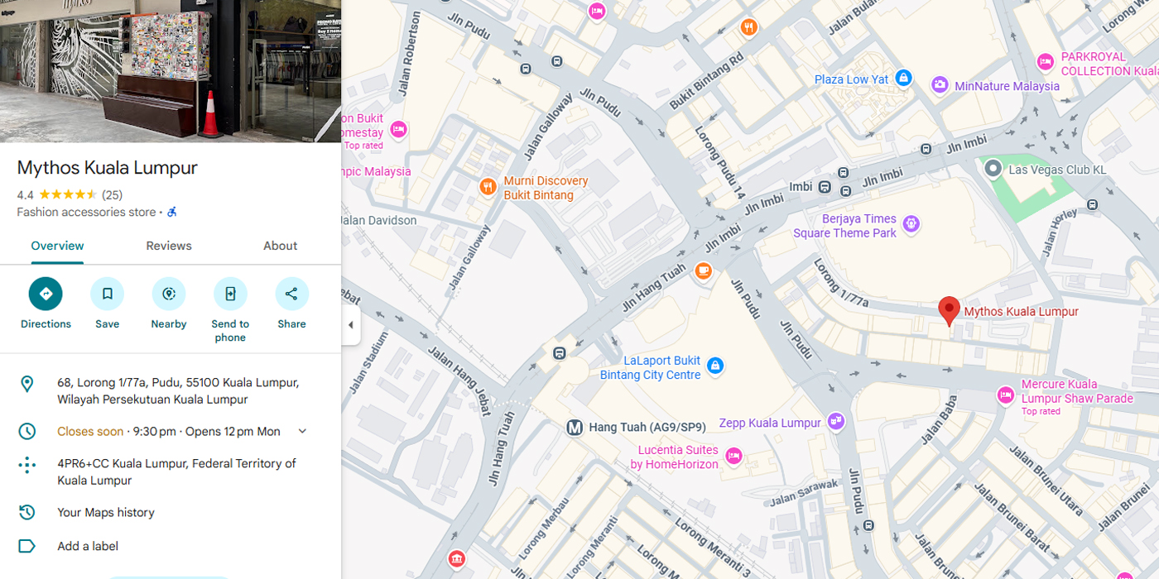Click the Hang Tuah metro station icon

pos(575,428)
